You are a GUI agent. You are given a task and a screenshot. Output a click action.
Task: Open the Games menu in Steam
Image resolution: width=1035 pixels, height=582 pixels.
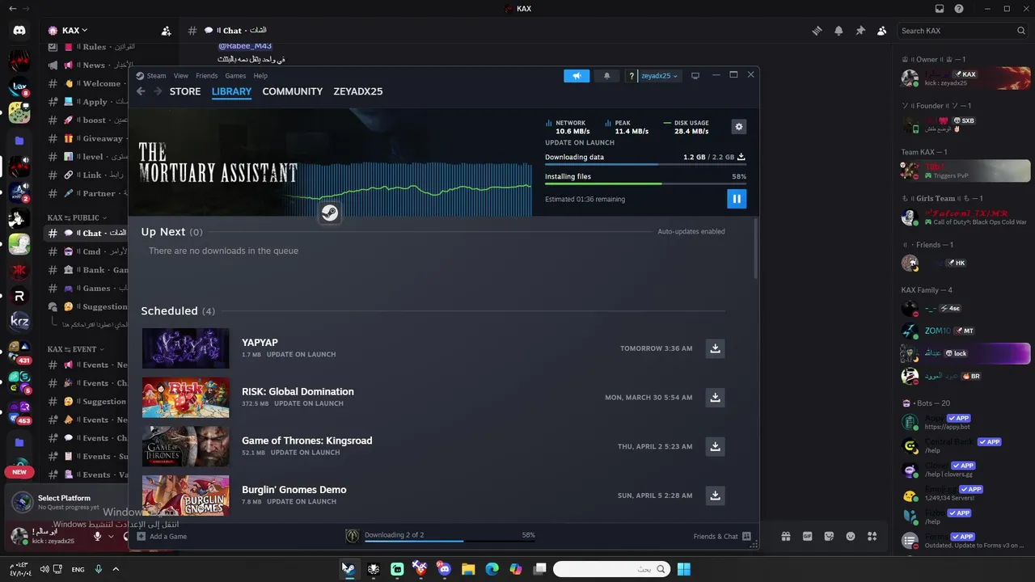[235, 76]
